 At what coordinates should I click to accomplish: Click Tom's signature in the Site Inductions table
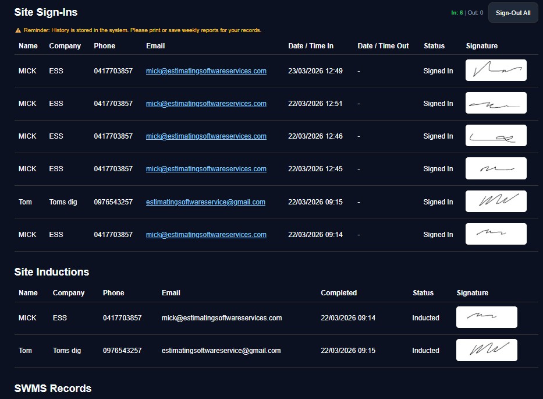coord(487,350)
